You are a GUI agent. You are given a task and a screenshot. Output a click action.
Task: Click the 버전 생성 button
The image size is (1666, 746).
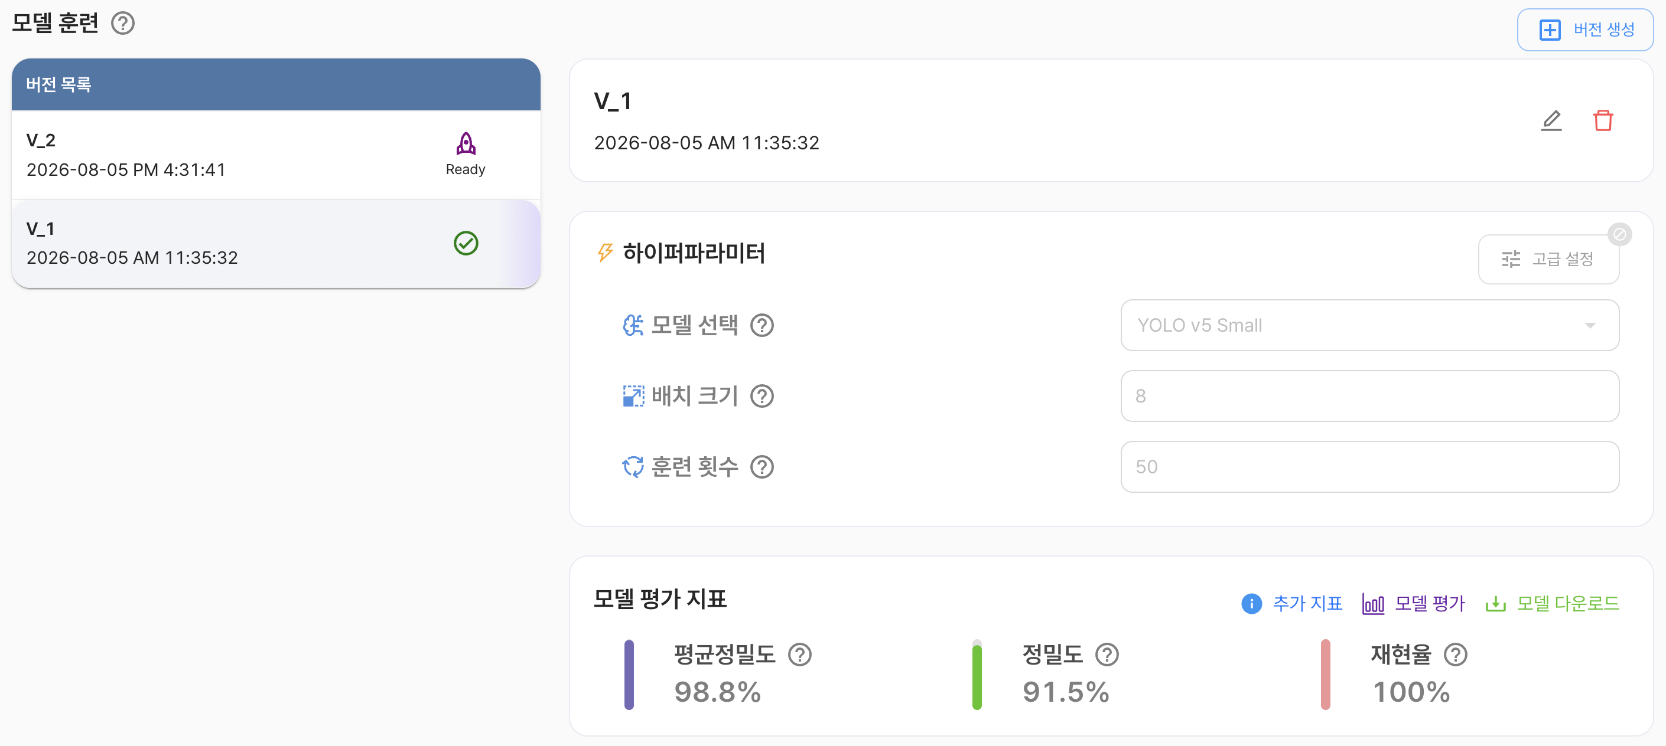click(1585, 30)
